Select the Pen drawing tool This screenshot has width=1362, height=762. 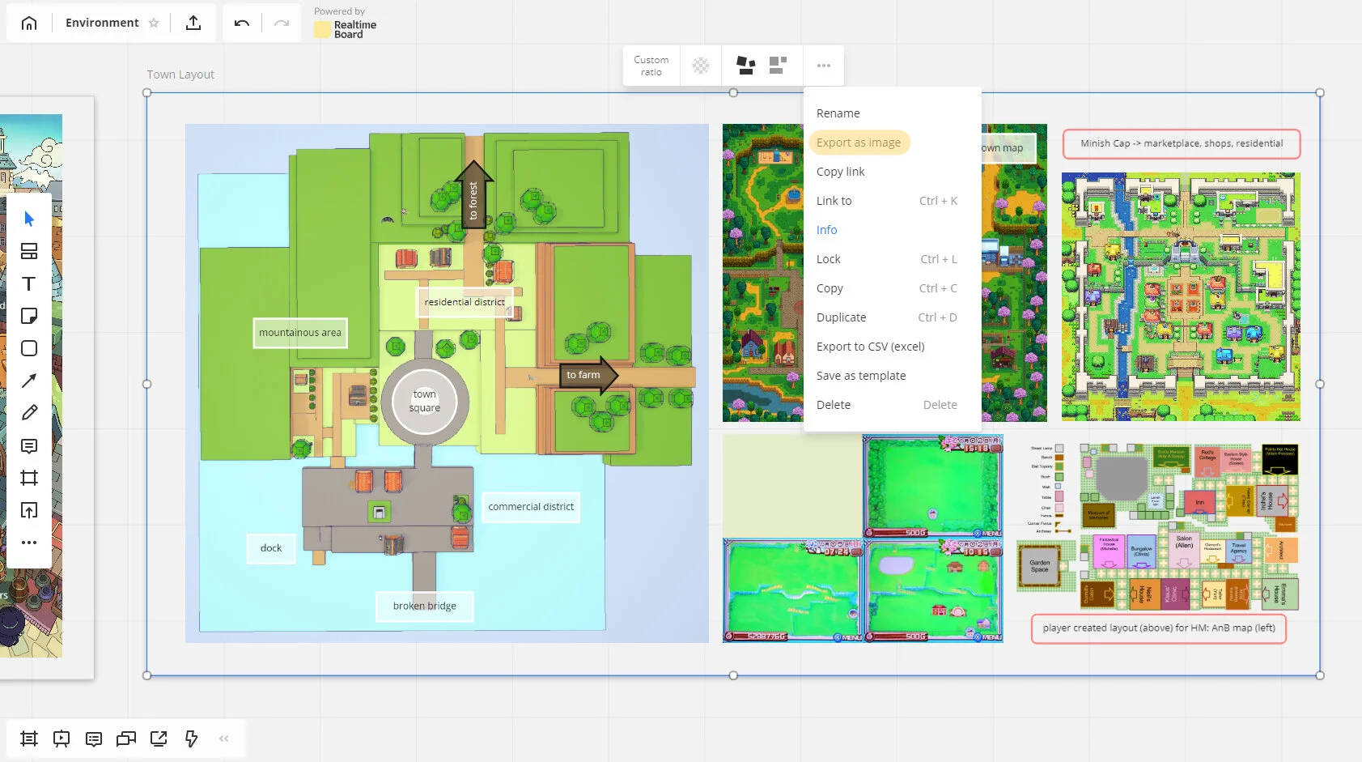tap(29, 413)
